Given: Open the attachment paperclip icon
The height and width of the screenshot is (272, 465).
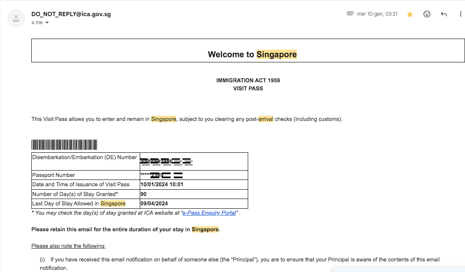Looking at the screenshot, I should (x=350, y=14).
